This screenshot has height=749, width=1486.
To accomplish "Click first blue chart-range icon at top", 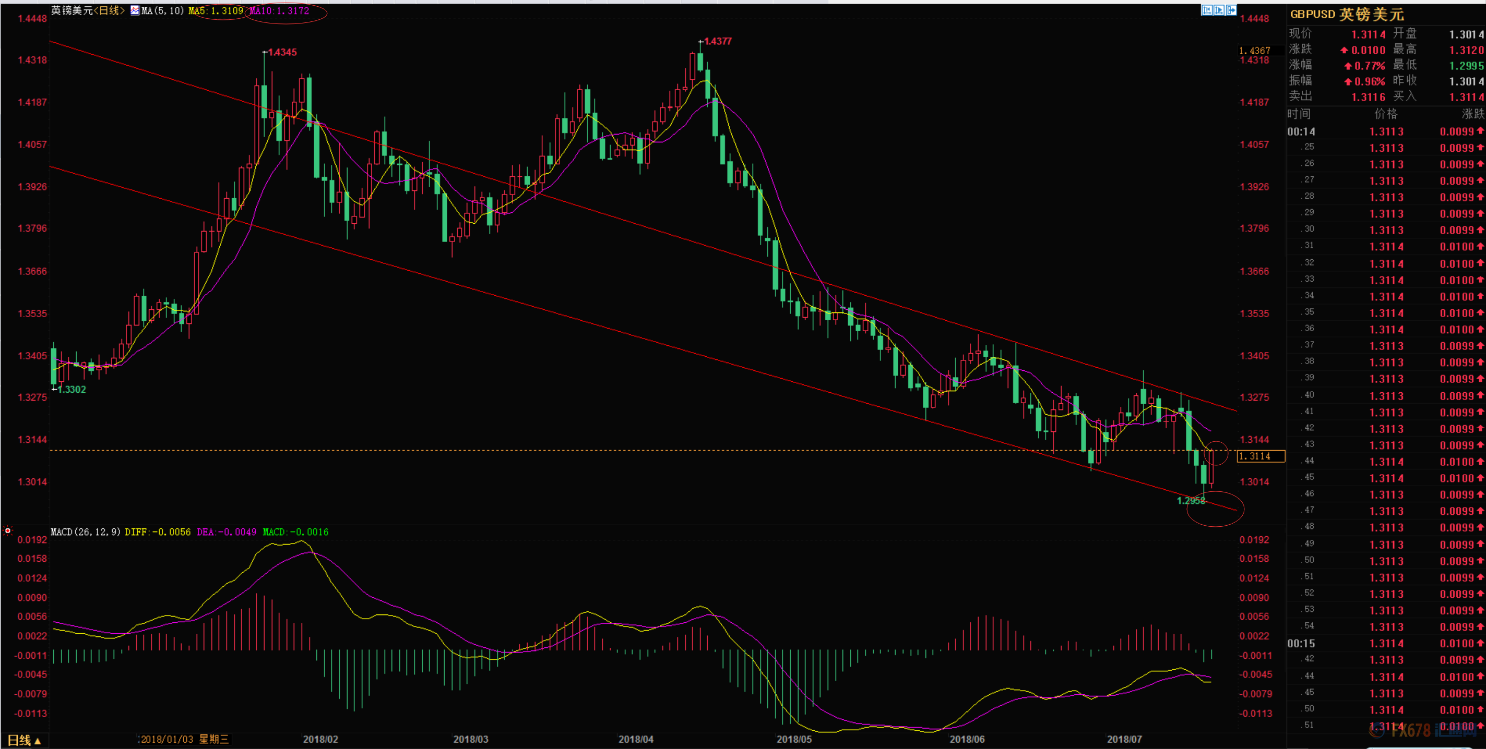I will 1207,10.
